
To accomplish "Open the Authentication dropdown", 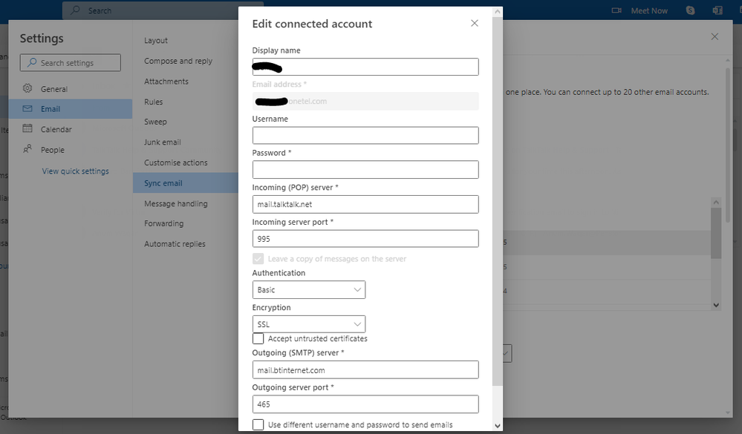I will (308, 289).
